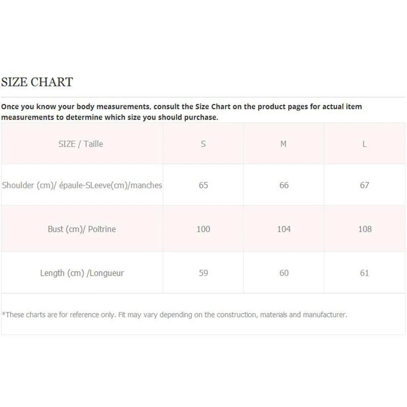Click the SIZE CHART heading
Image resolution: width=407 pixels, height=407 pixels.
pyautogui.click(x=37, y=82)
